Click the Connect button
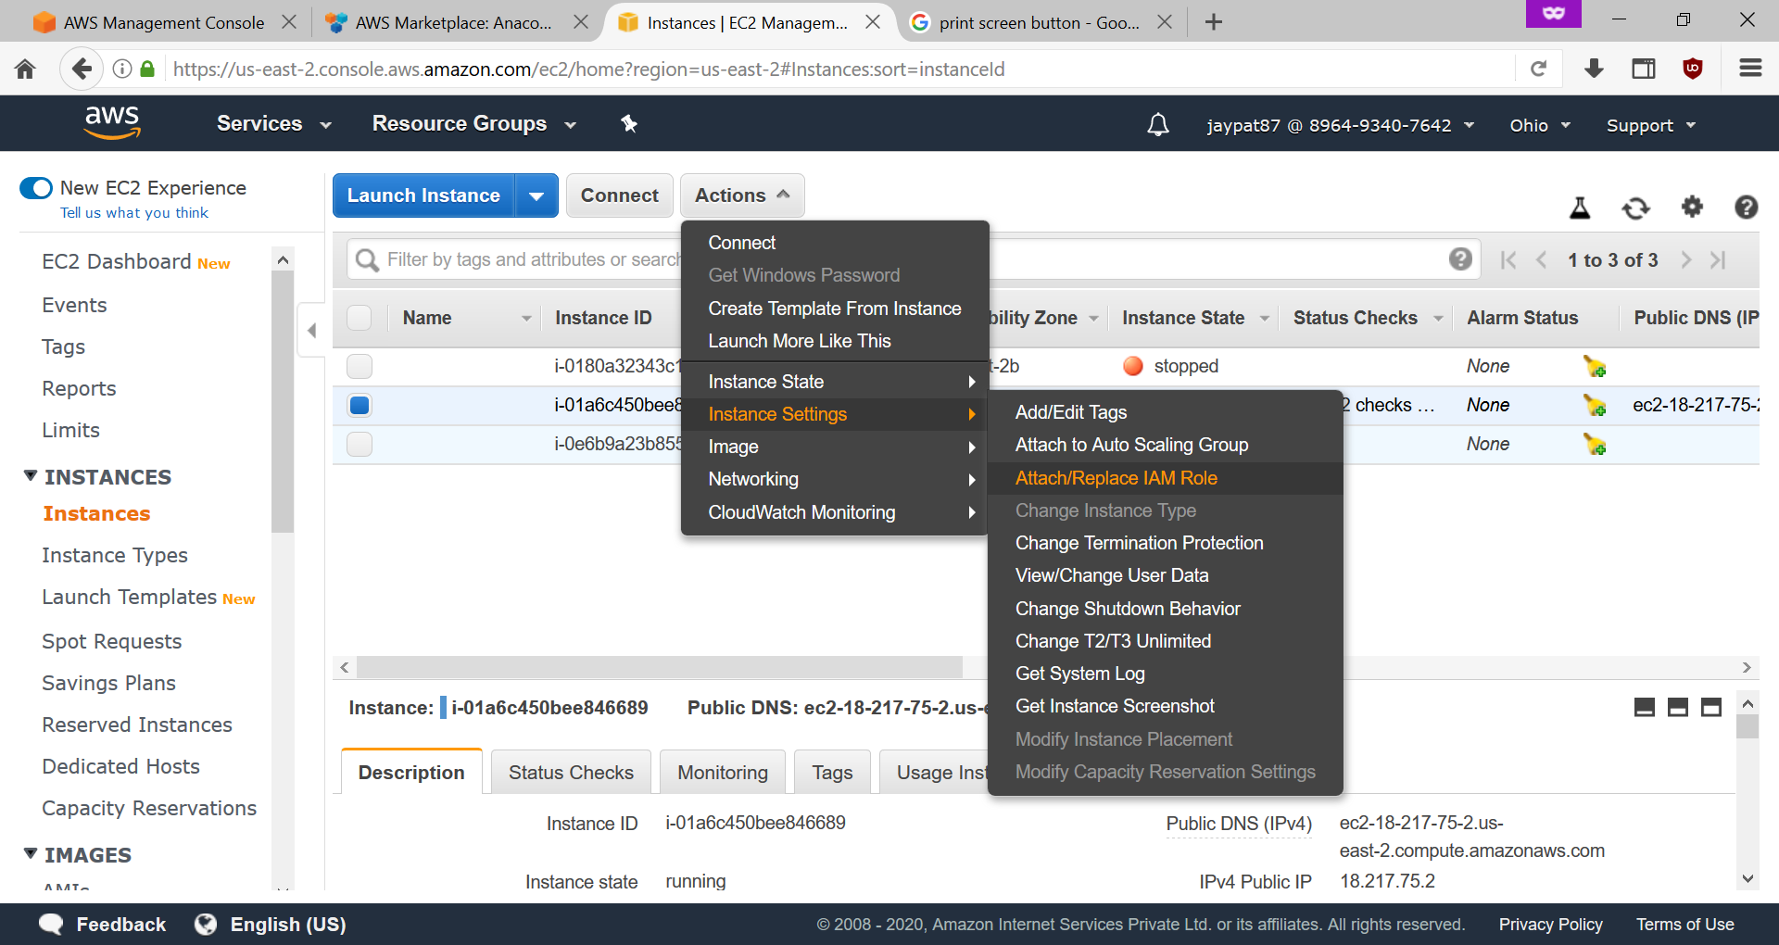This screenshot has height=945, width=1779. 619,195
